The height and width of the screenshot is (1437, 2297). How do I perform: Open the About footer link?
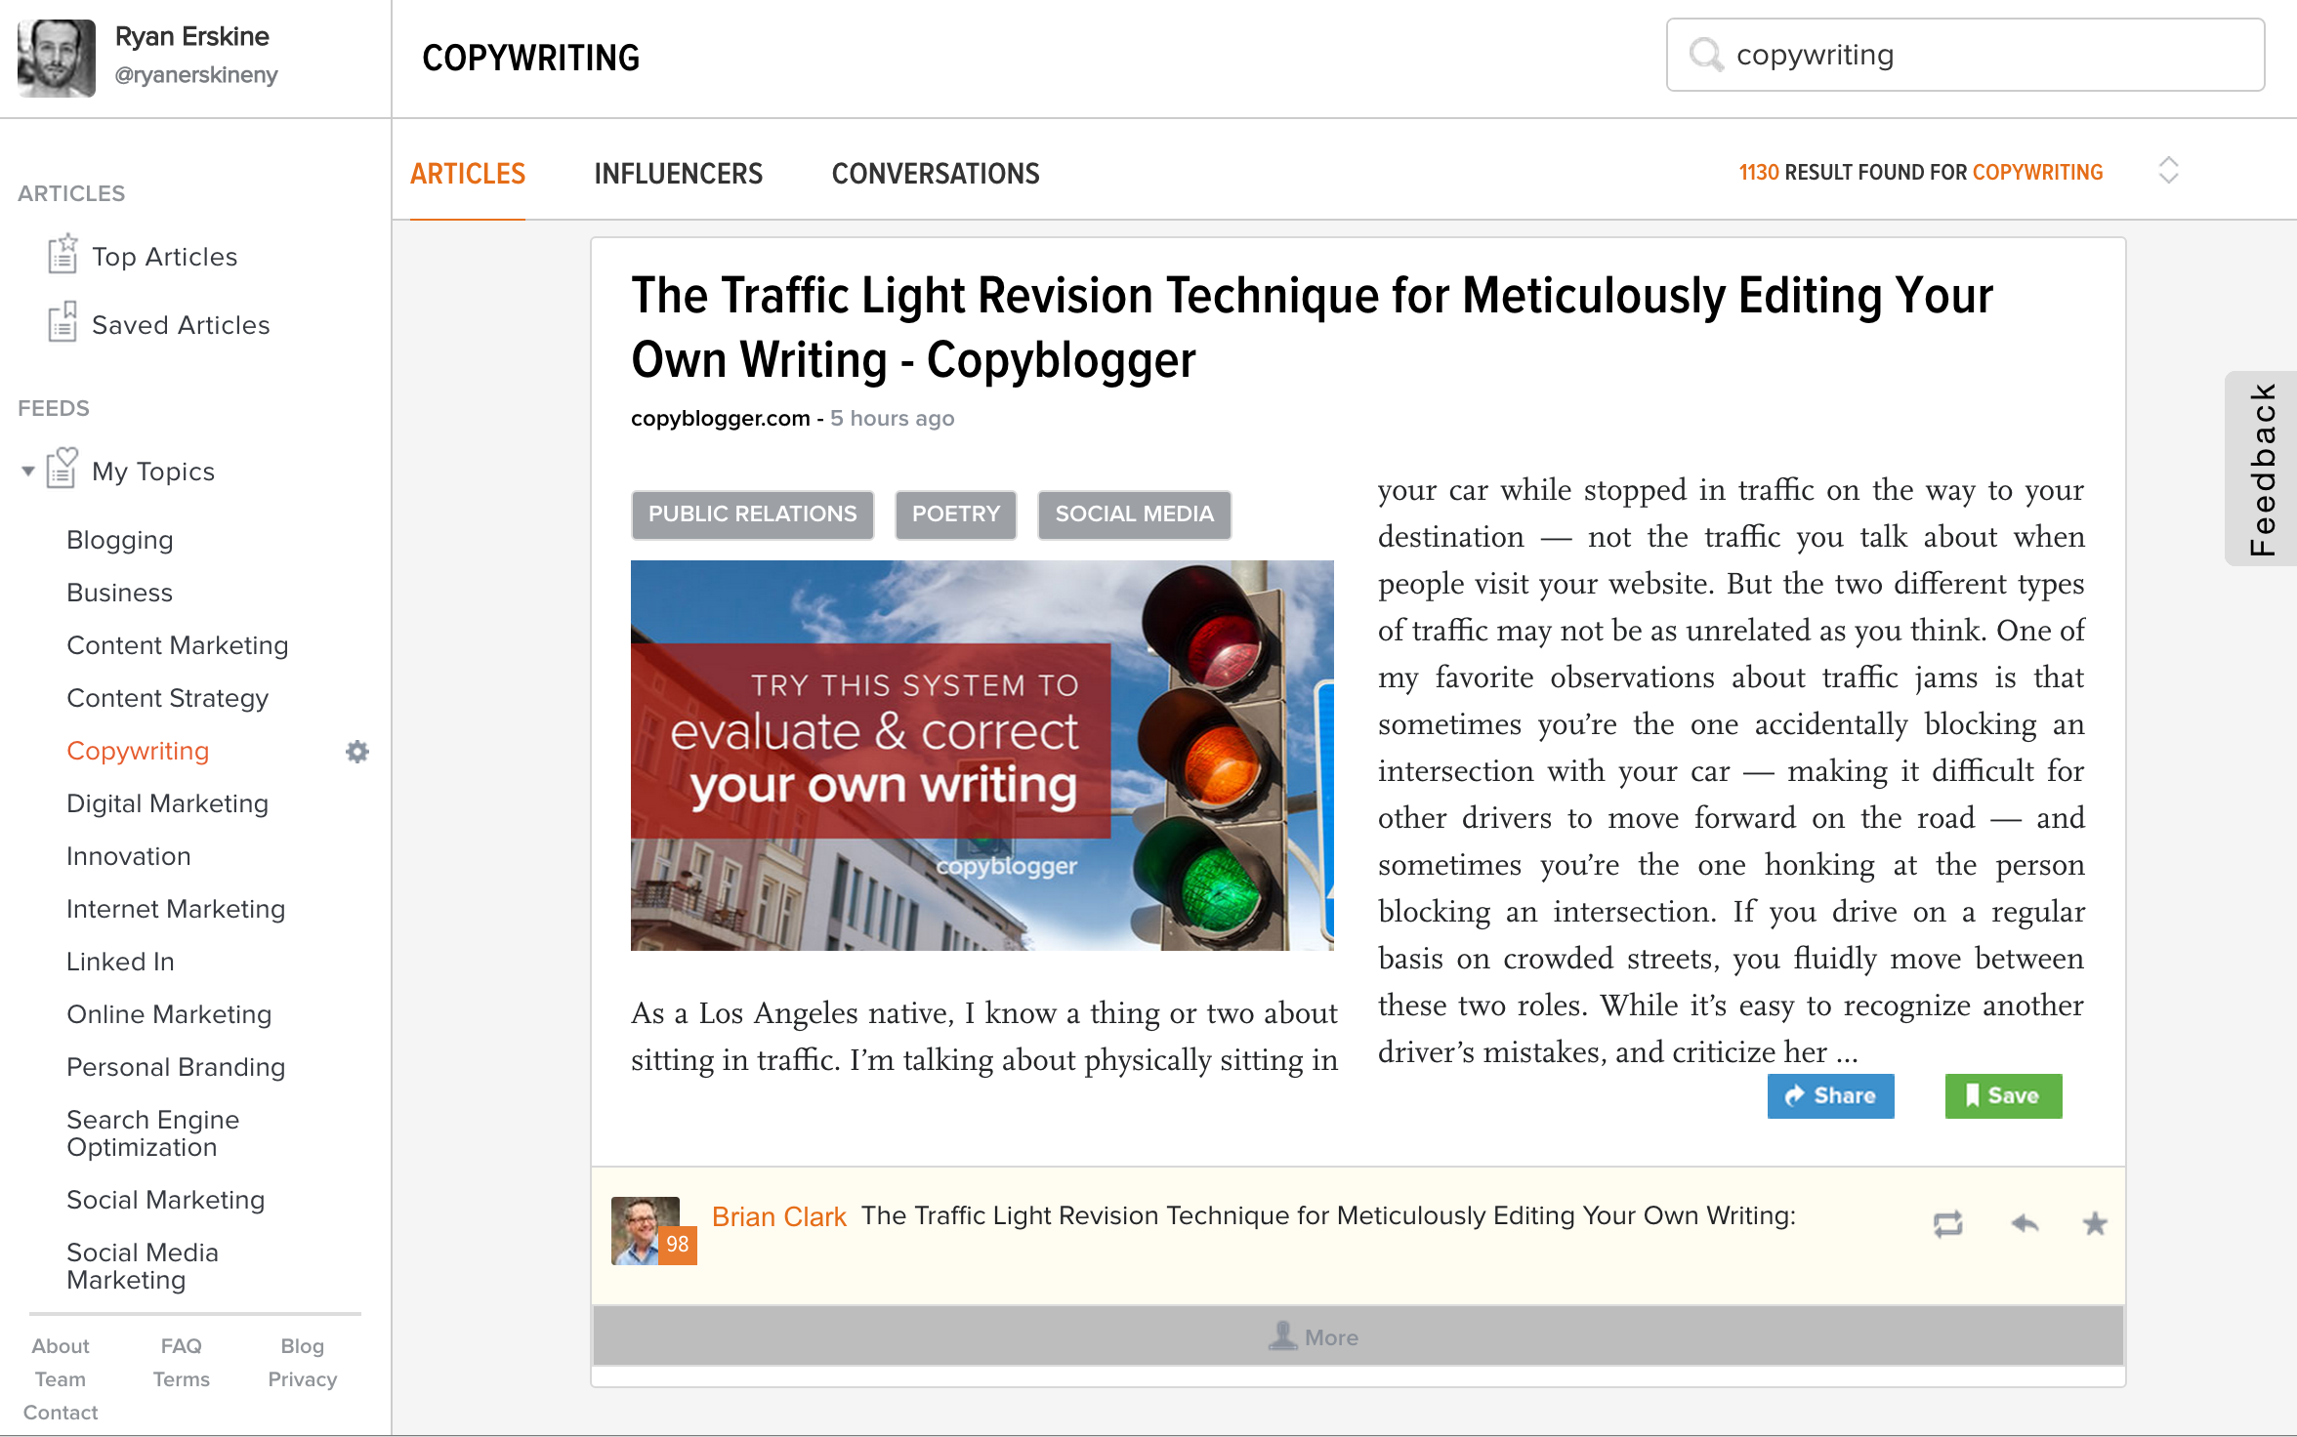(61, 1346)
